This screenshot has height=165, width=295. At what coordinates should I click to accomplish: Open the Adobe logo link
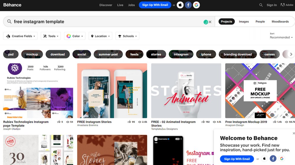287,5
